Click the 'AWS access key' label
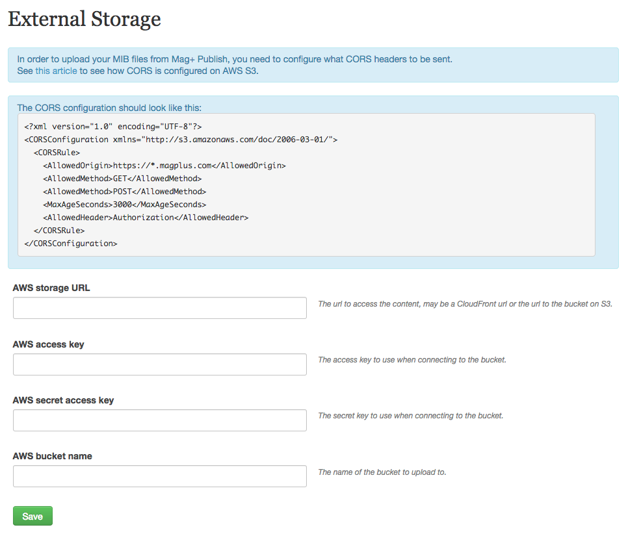The width and height of the screenshot is (628, 534). (49, 344)
